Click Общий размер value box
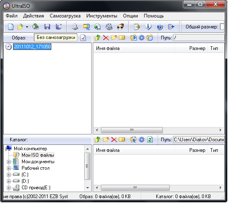This screenshot has height=203, width=228. (x=222, y=27)
